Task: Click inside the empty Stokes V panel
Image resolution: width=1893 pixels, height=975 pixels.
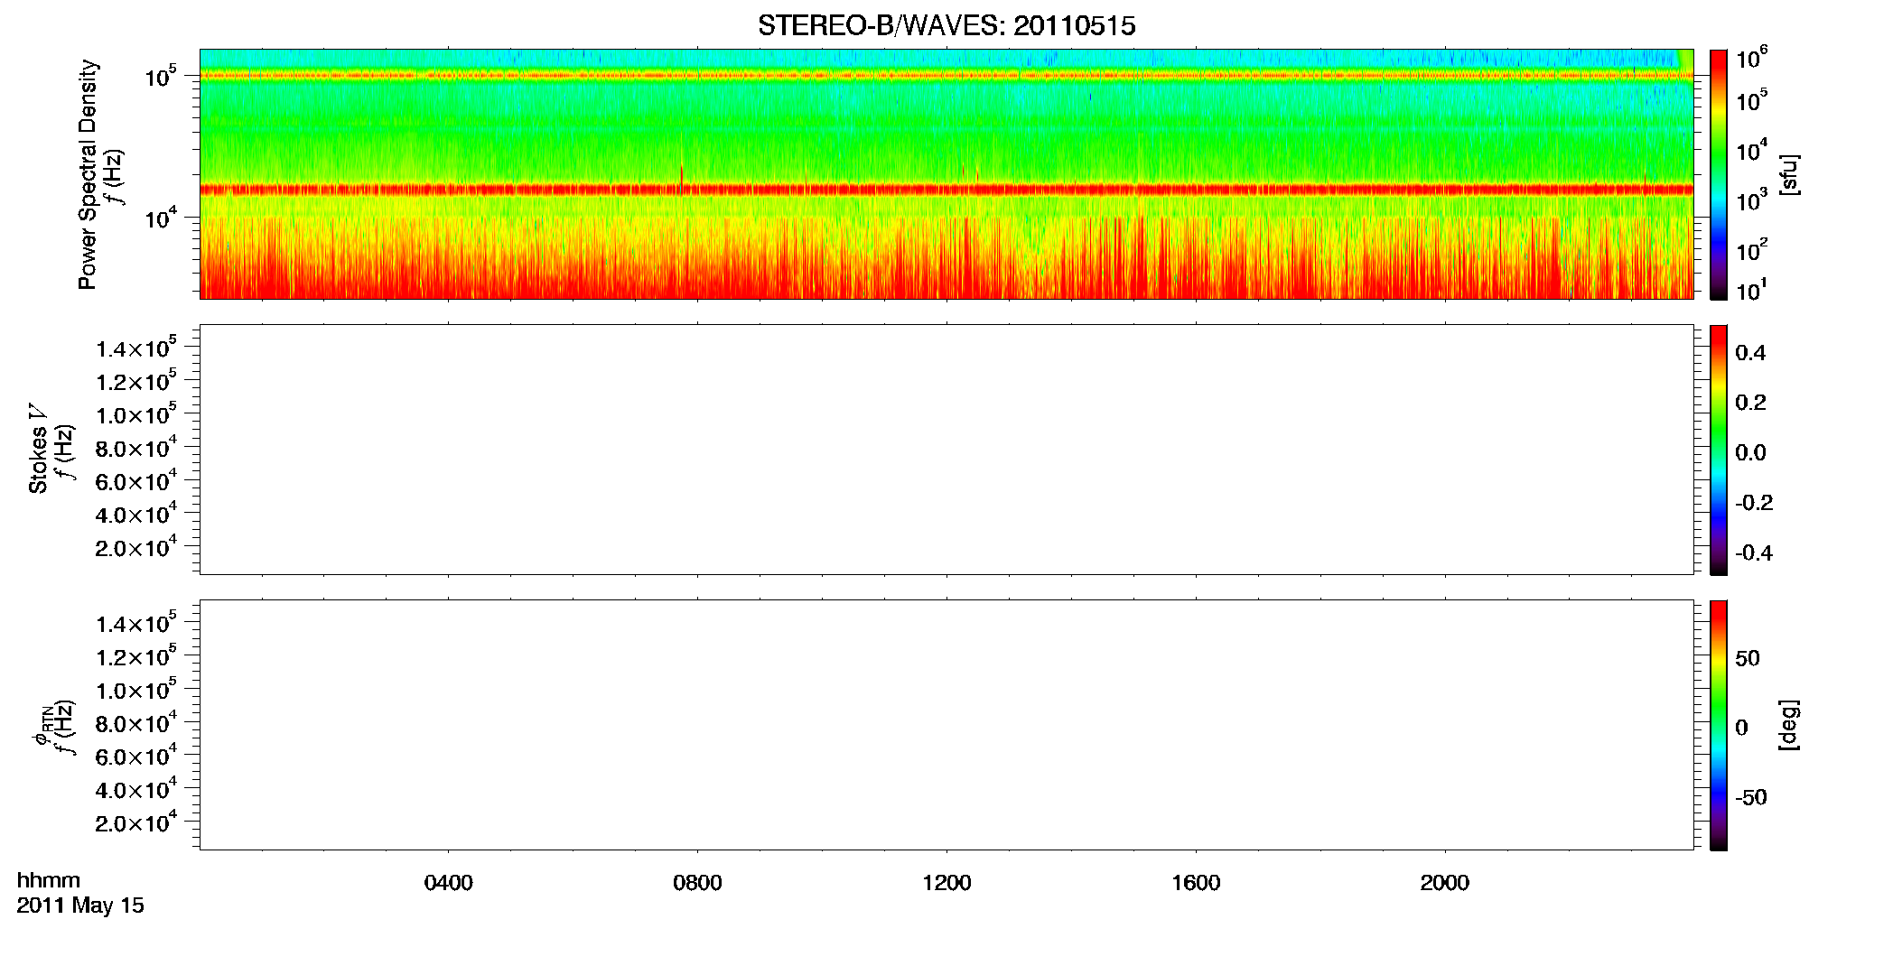Action: (946, 450)
